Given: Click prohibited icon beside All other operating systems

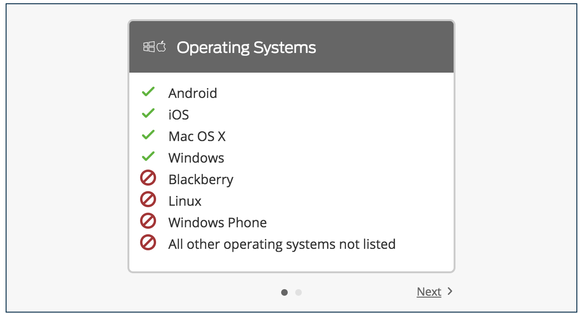Looking at the screenshot, I should click(148, 243).
